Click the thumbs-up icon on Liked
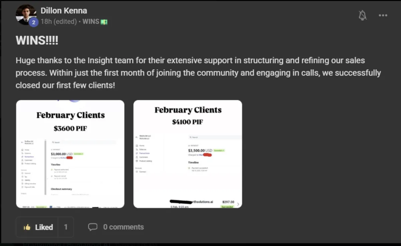Viewport: 401px width, 246px height. pos(27,227)
